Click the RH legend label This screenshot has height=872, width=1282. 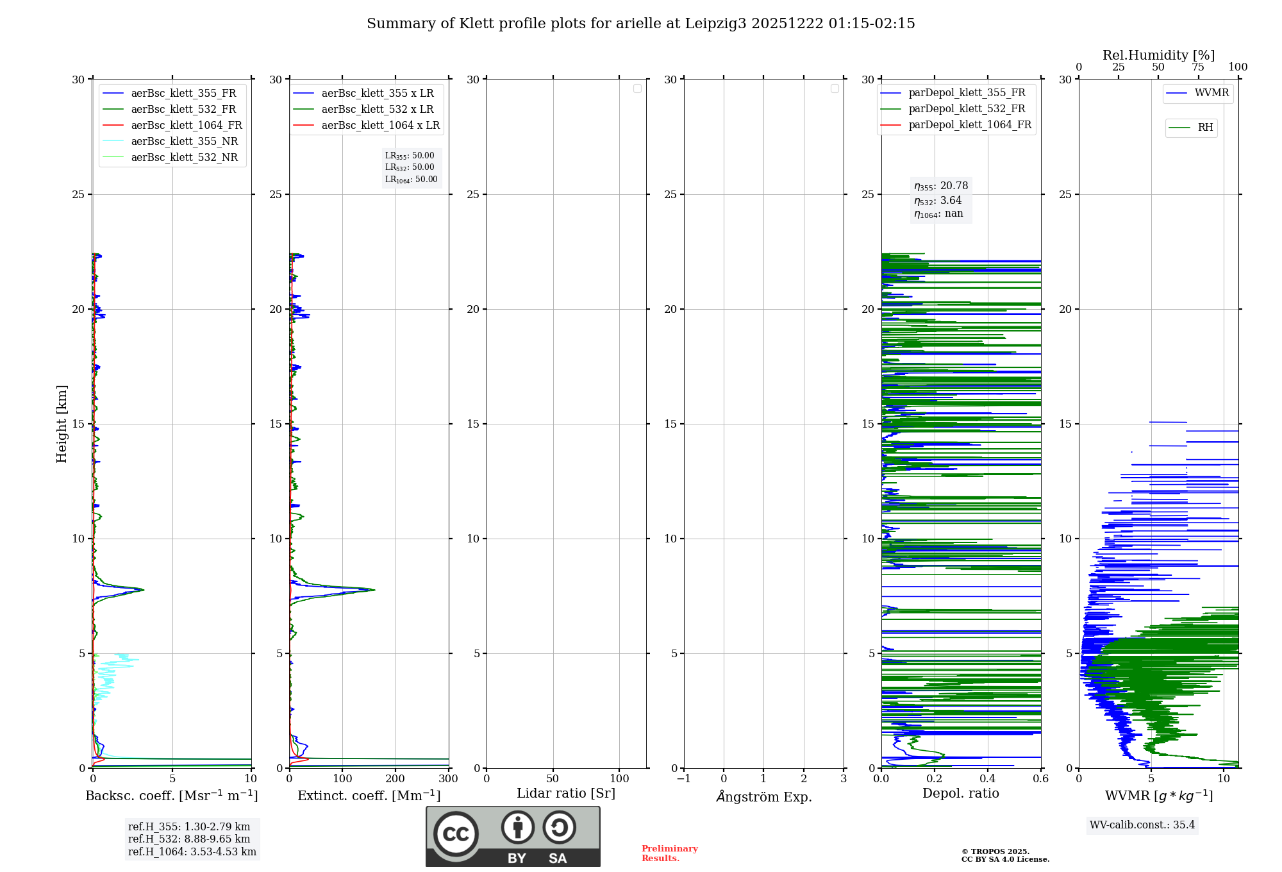(x=1205, y=128)
